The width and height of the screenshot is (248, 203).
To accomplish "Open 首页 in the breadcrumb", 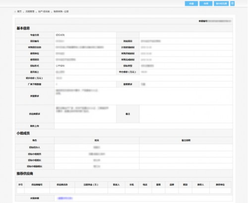I will (x=19, y=11).
